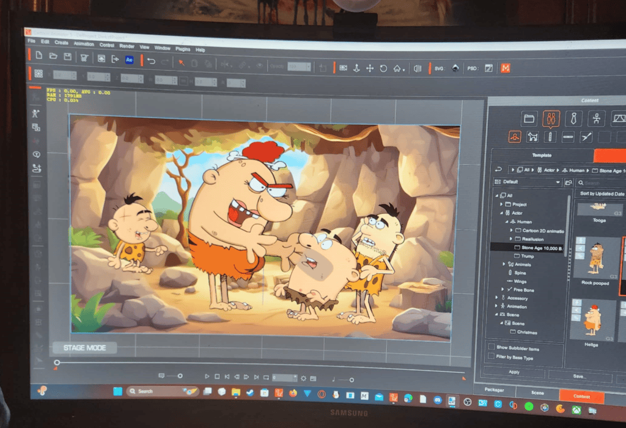Create a new project file
The width and height of the screenshot is (626, 428).
click(39, 56)
